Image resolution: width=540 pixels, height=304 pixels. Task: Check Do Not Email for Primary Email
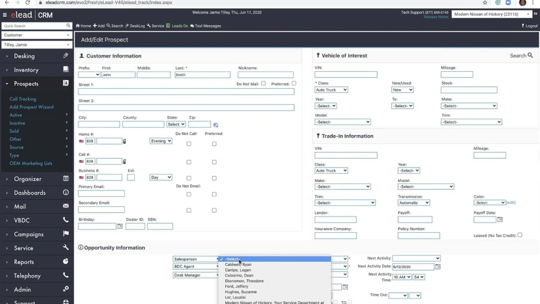(188, 194)
